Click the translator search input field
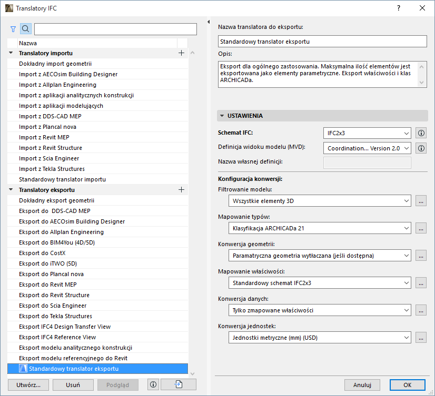 114,29
